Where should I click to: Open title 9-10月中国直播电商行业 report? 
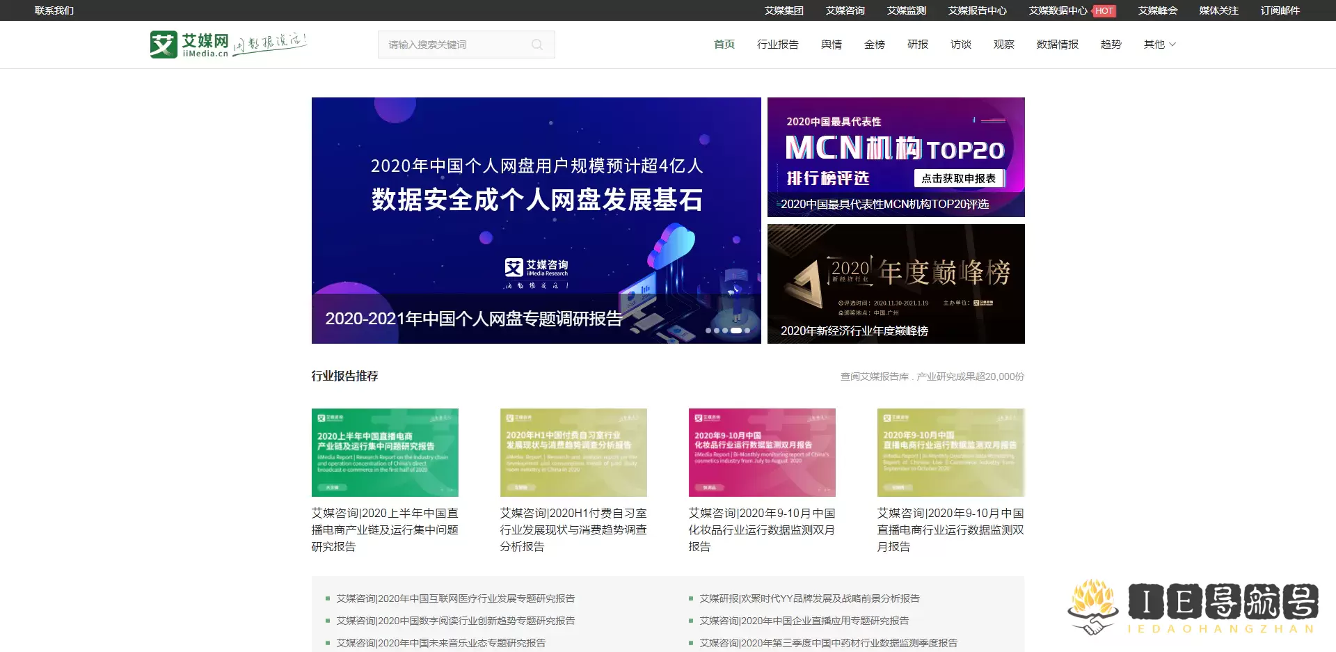951,530
